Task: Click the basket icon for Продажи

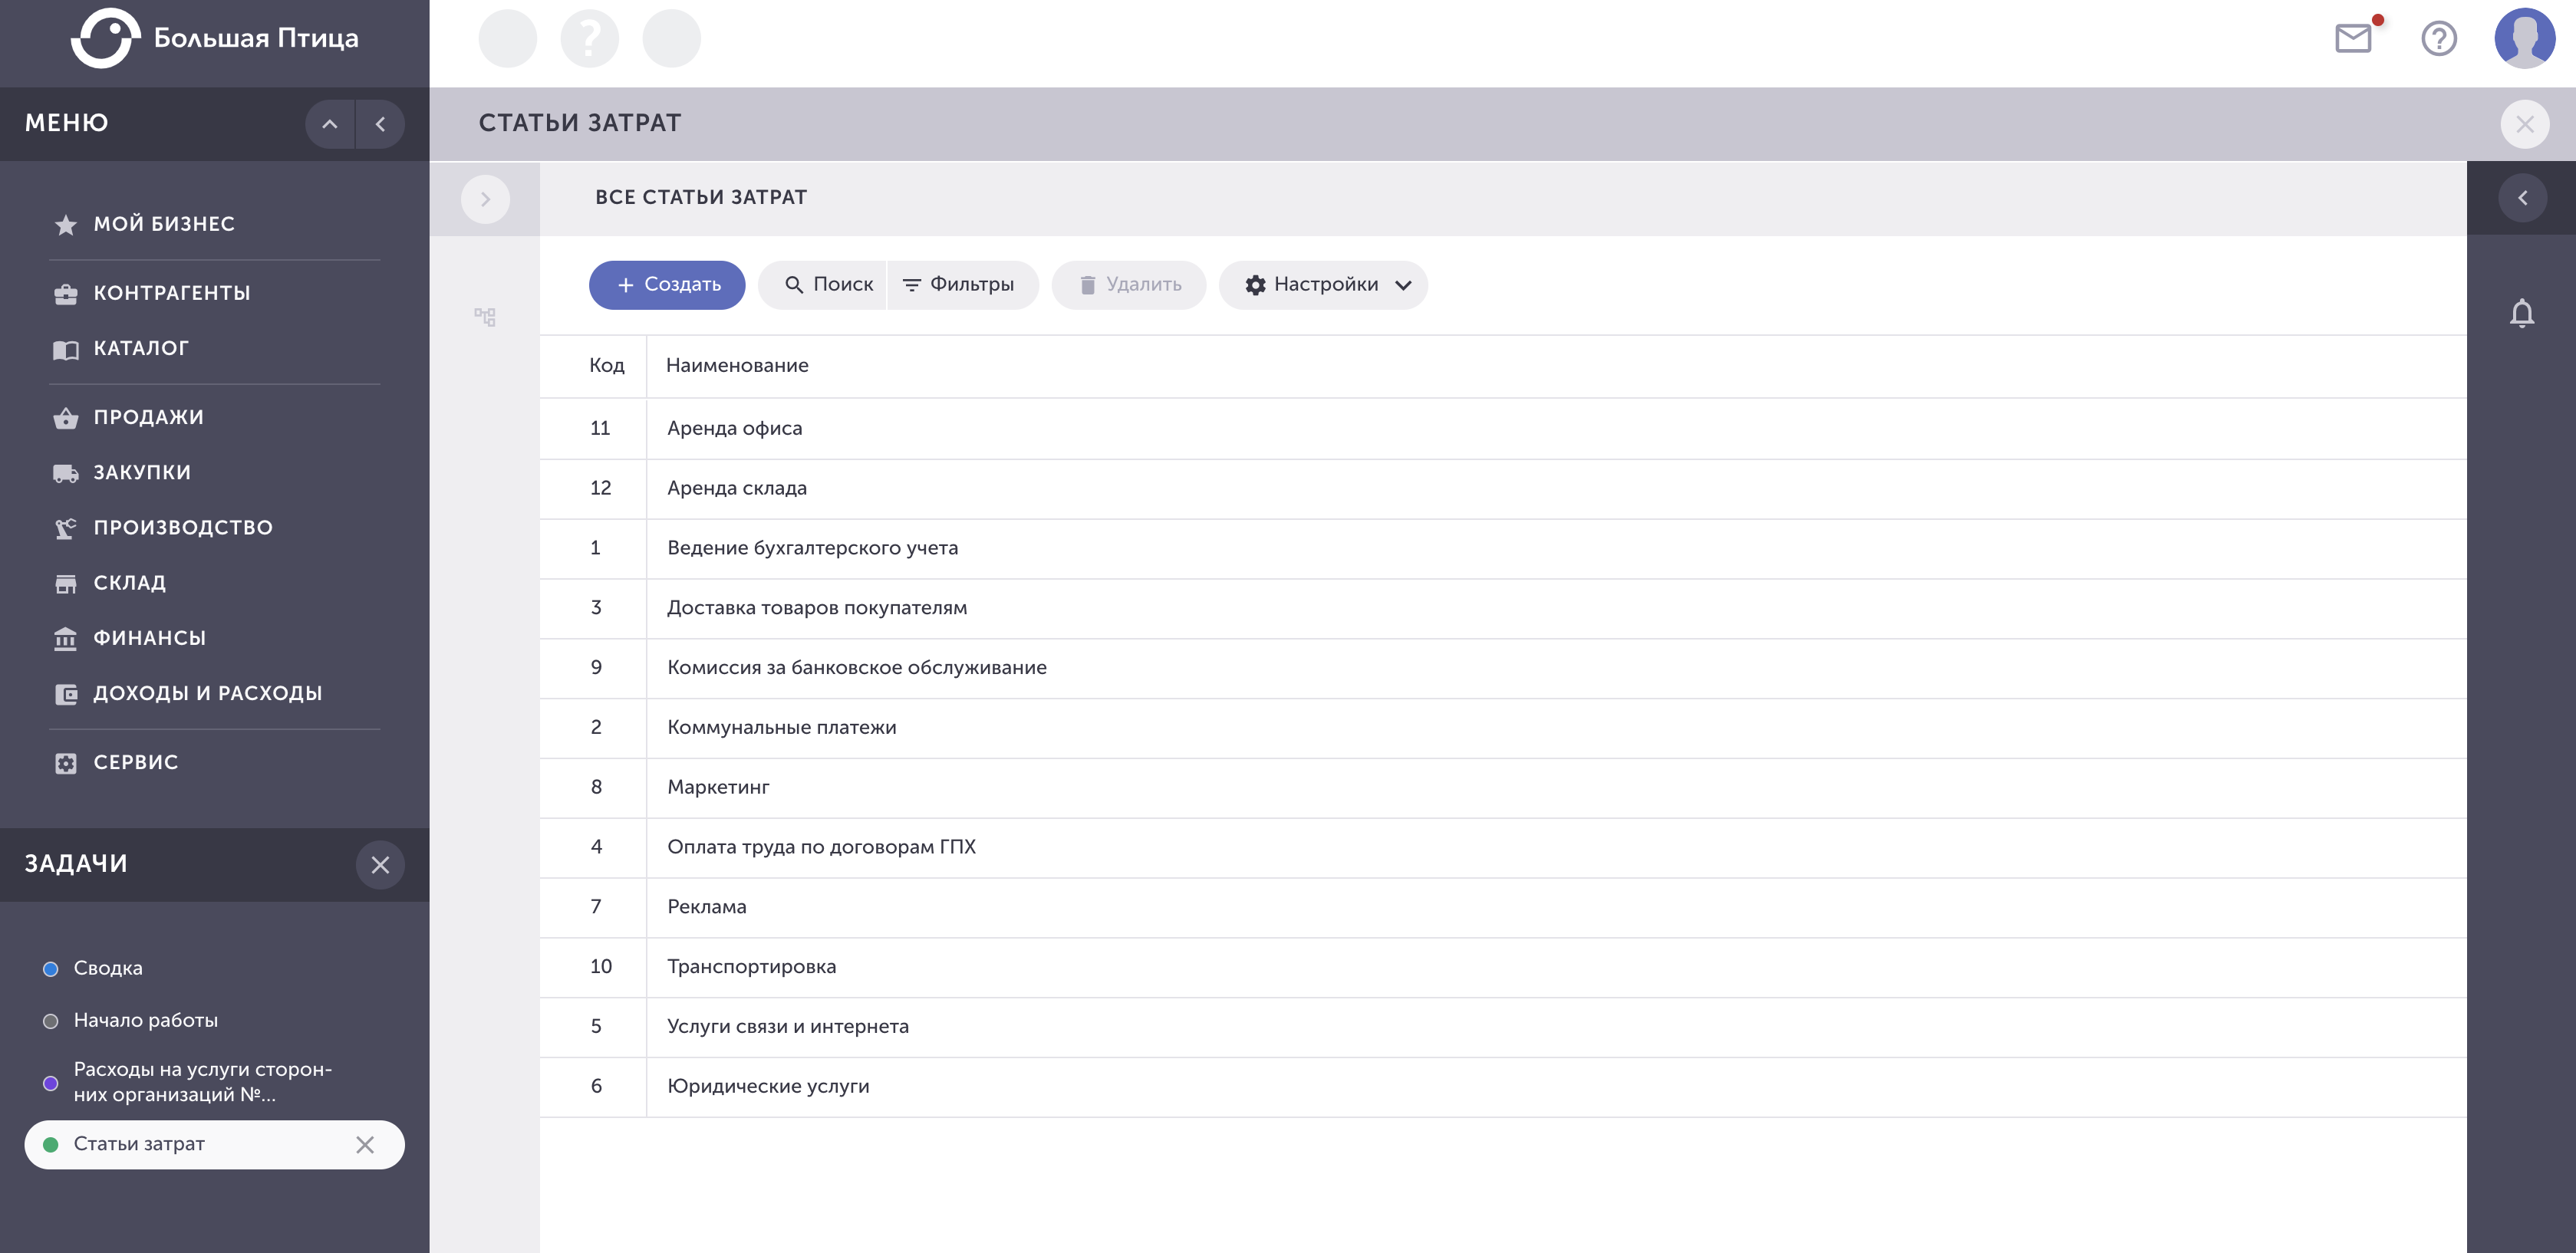Action: click(x=65, y=418)
